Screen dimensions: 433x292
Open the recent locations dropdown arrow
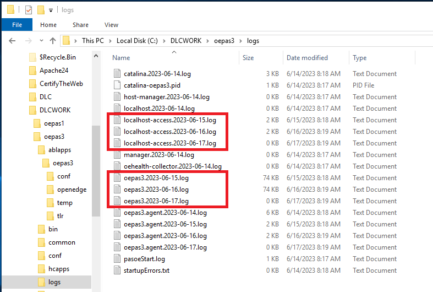(41, 41)
